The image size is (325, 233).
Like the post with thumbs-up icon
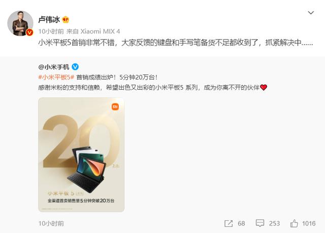[x=294, y=223]
